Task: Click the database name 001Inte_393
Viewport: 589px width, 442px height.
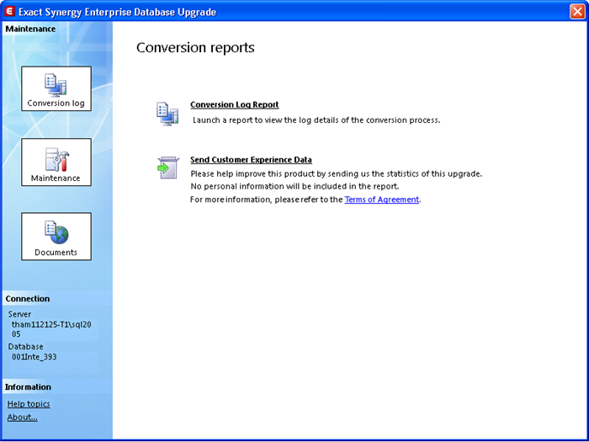Action: tap(34, 357)
